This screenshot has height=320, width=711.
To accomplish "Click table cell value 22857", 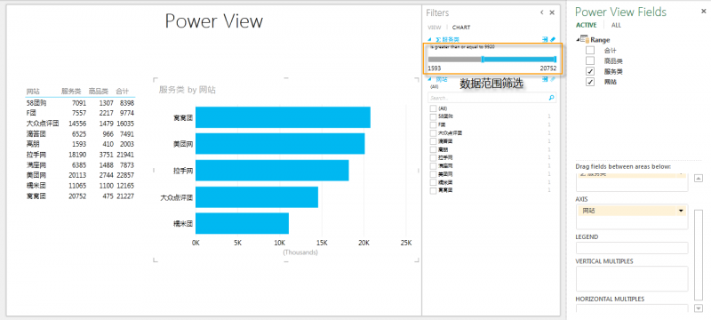I will tap(124, 175).
